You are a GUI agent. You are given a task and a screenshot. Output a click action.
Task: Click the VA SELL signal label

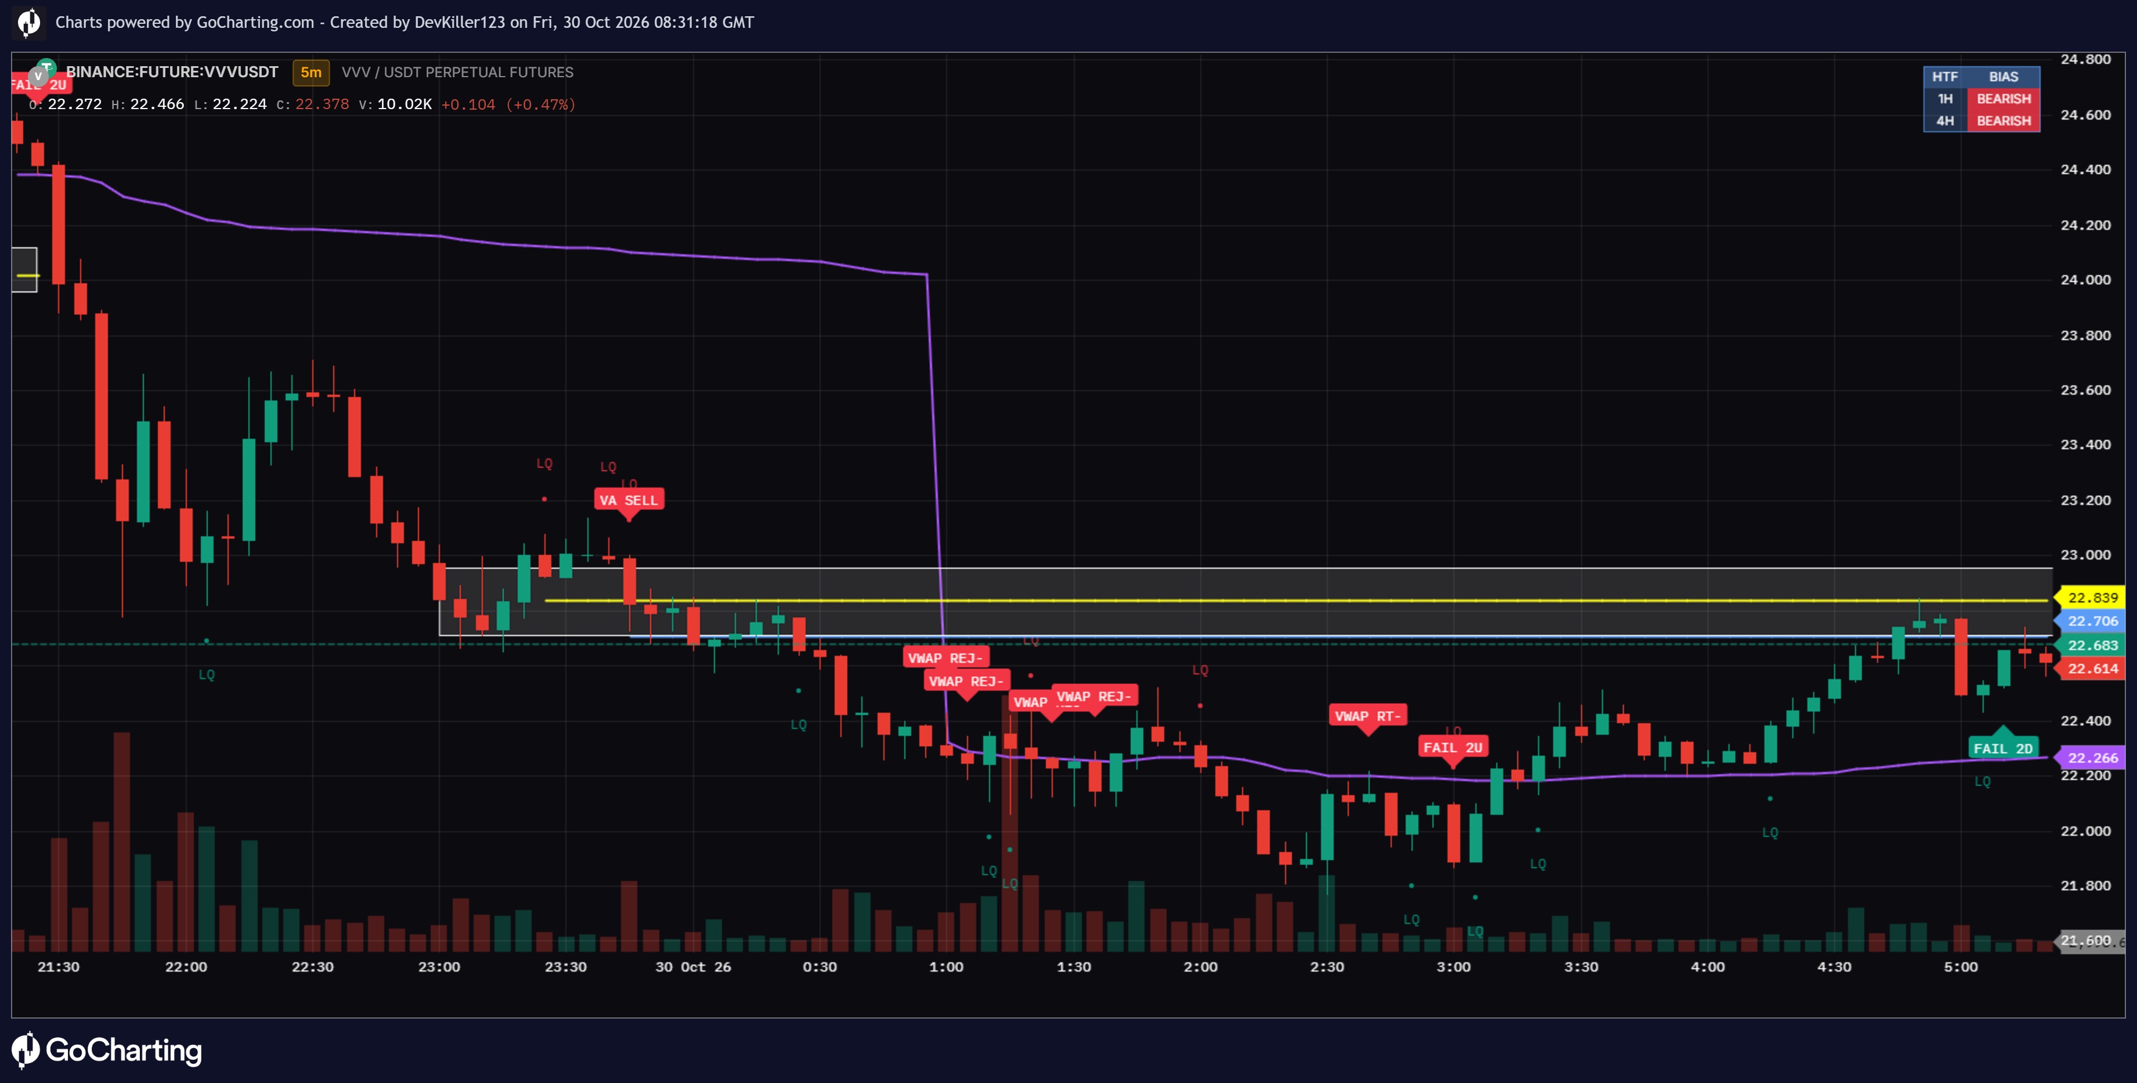629,500
